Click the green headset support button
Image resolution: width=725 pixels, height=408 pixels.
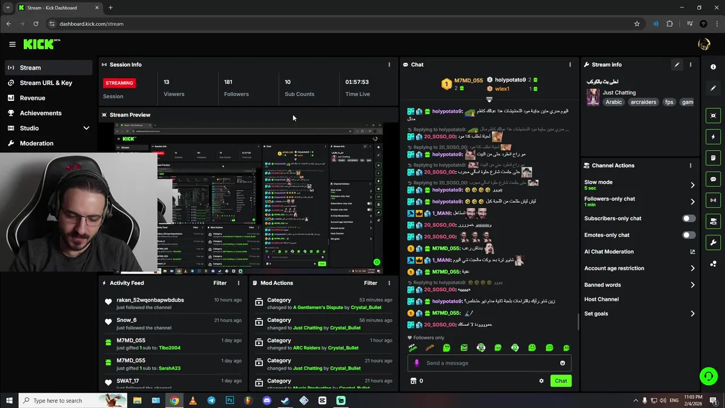(x=708, y=376)
